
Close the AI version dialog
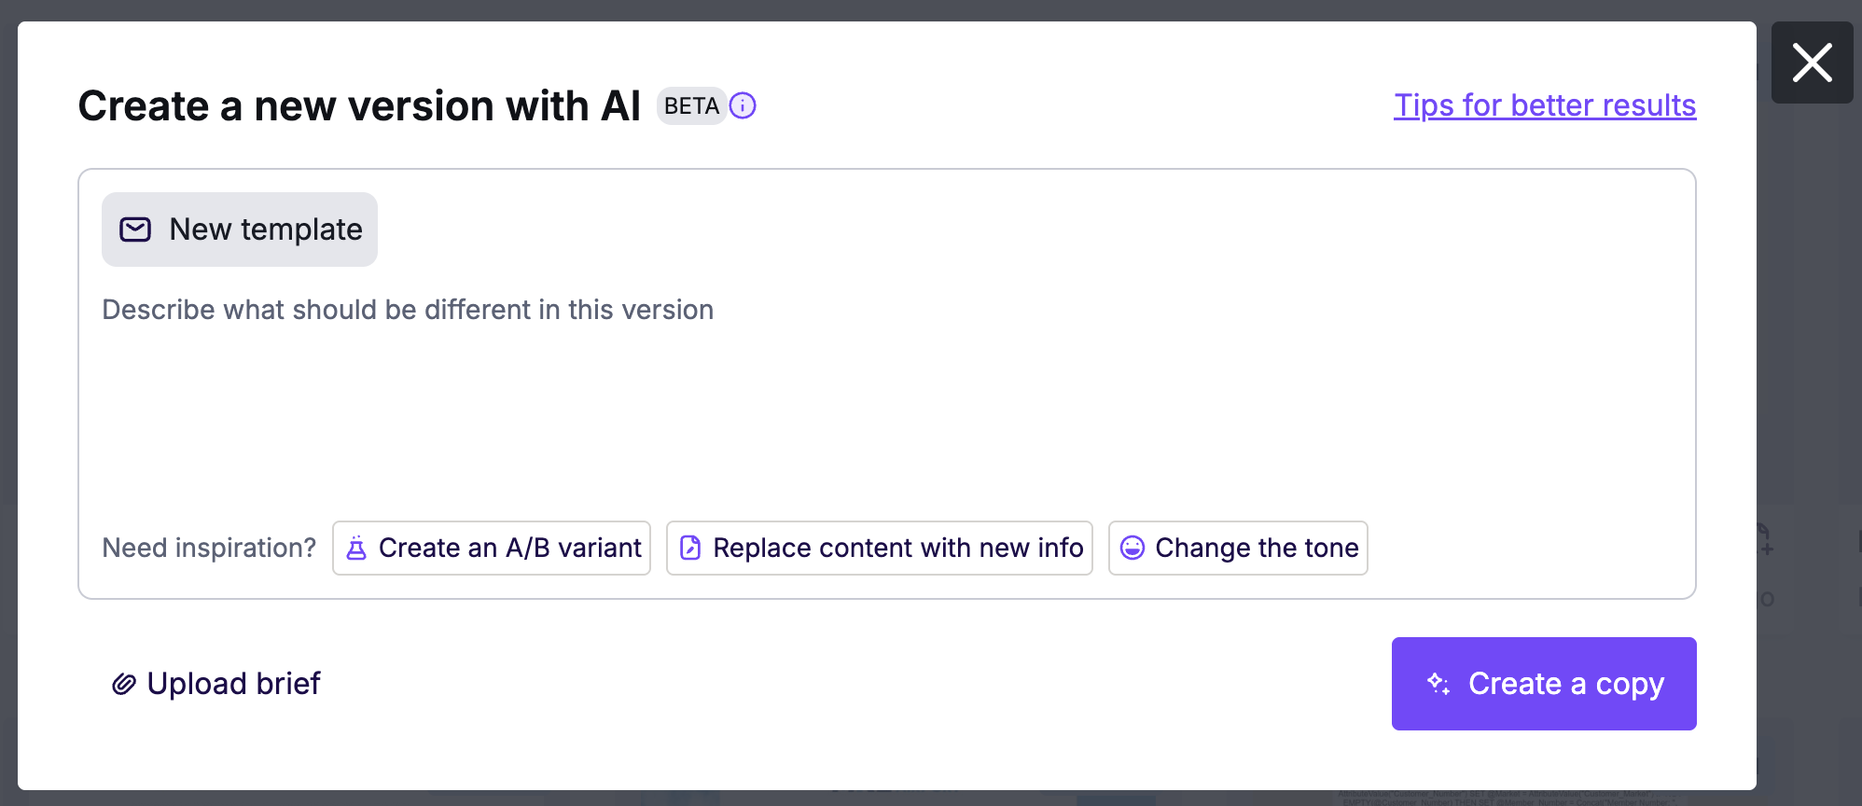(1812, 63)
